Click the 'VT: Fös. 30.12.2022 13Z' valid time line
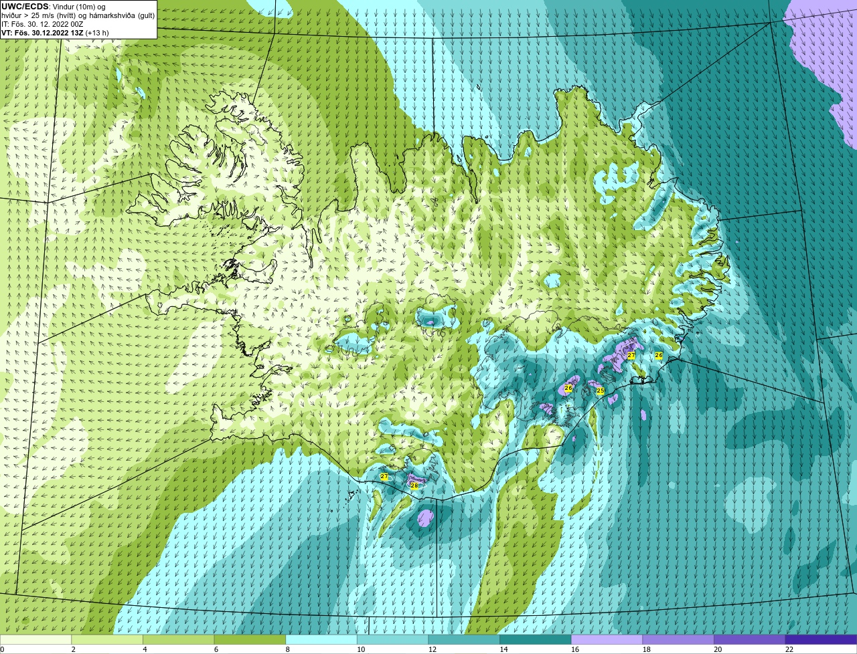The height and width of the screenshot is (654, 857). pos(55,33)
